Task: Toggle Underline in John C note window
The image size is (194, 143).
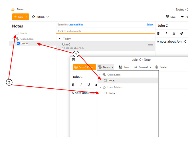Action: click(x=89, y=85)
